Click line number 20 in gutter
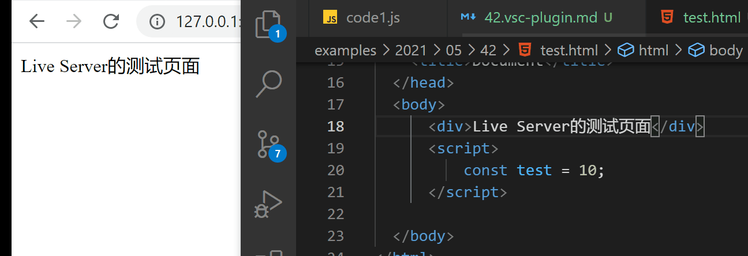 coord(335,171)
